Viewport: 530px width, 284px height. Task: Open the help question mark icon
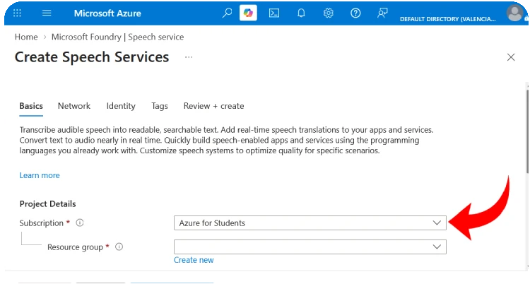click(x=355, y=13)
